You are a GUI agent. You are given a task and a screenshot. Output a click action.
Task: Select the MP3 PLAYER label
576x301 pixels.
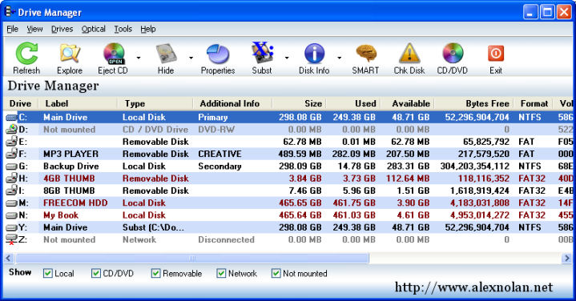(70, 154)
